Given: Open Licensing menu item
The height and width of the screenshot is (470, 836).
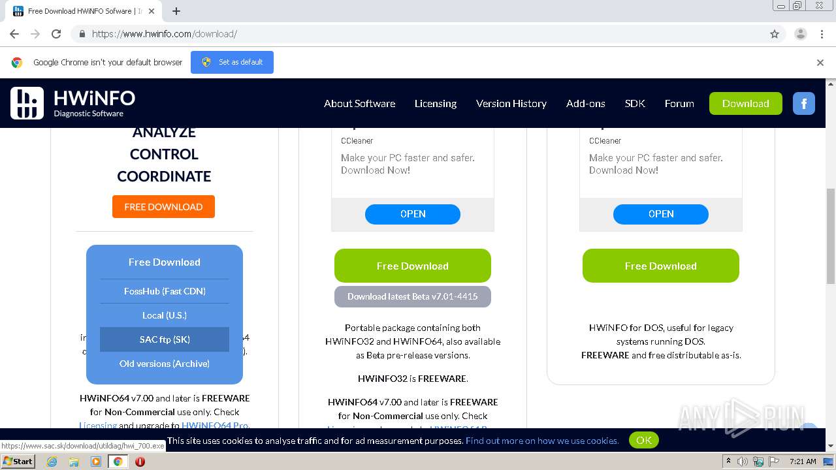Looking at the screenshot, I should [436, 103].
